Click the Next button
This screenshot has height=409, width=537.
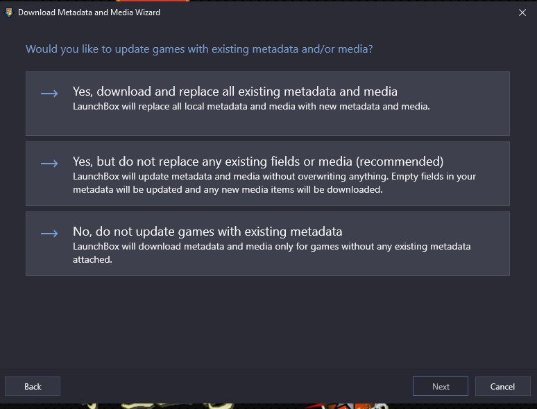pyautogui.click(x=441, y=386)
